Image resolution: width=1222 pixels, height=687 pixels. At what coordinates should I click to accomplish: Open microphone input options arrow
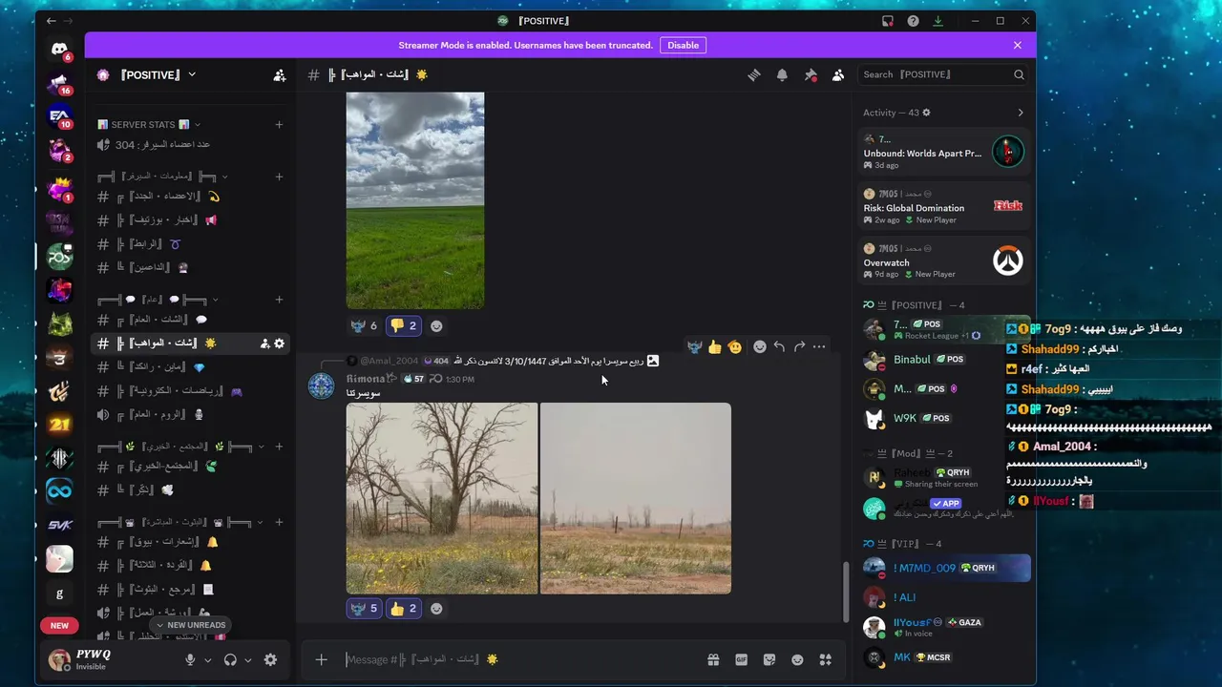click(207, 660)
